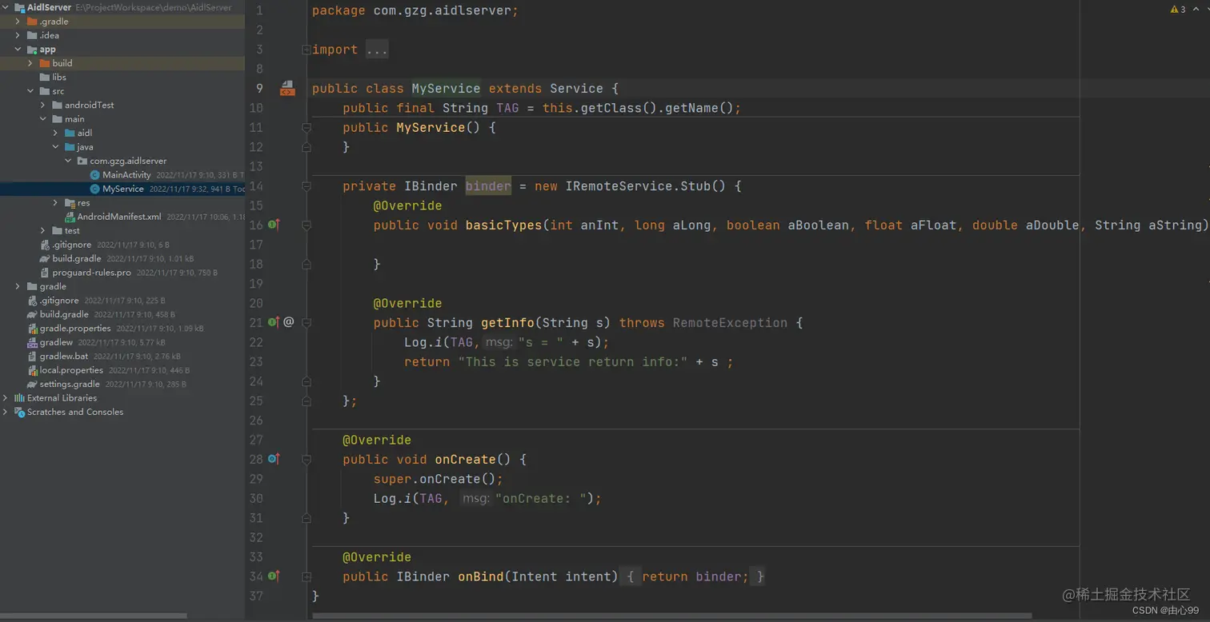The width and height of the screenshot is (1210, 622).
Task: Expand folded onBind method at line 34
Action: (x=307, y=576)
